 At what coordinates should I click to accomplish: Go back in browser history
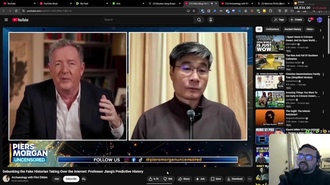tap(4, 11)
